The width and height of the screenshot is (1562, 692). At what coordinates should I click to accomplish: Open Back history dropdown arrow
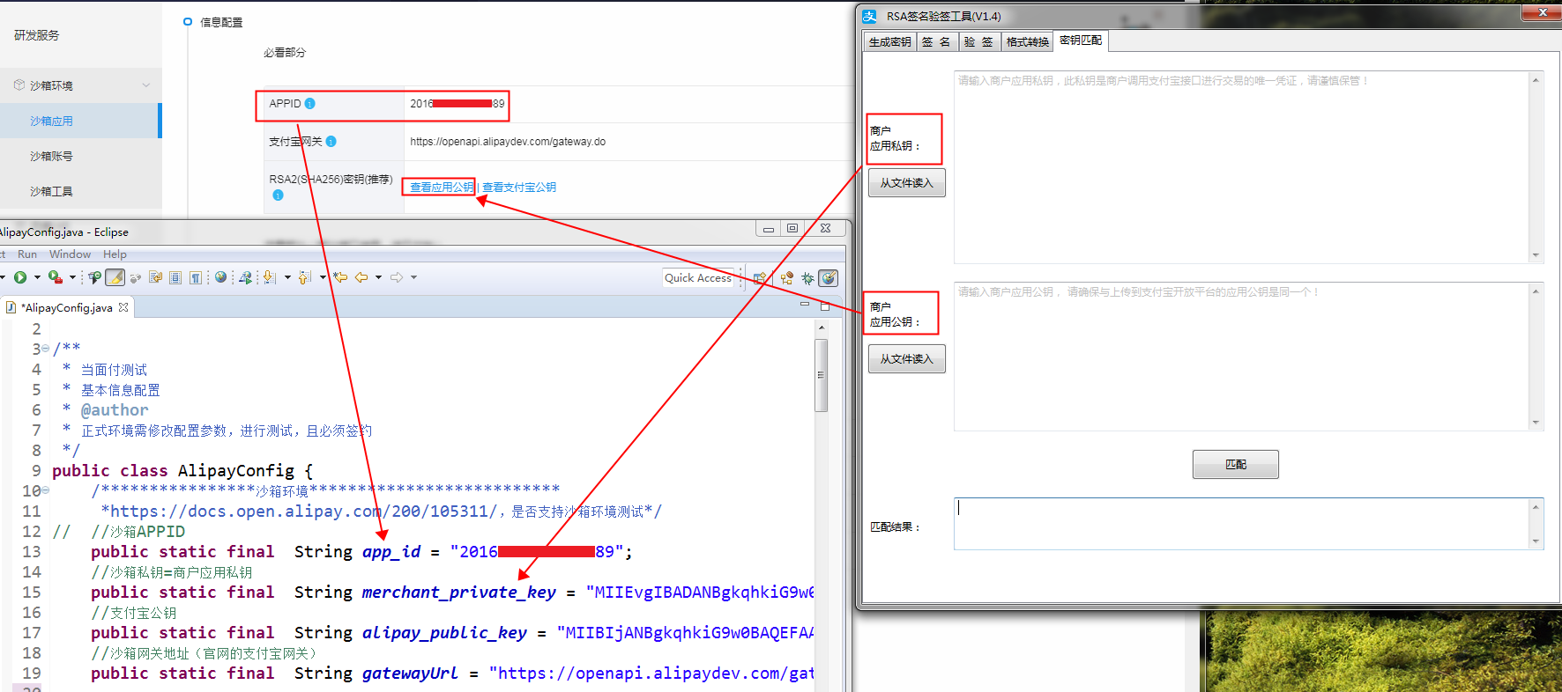point(378,277)
